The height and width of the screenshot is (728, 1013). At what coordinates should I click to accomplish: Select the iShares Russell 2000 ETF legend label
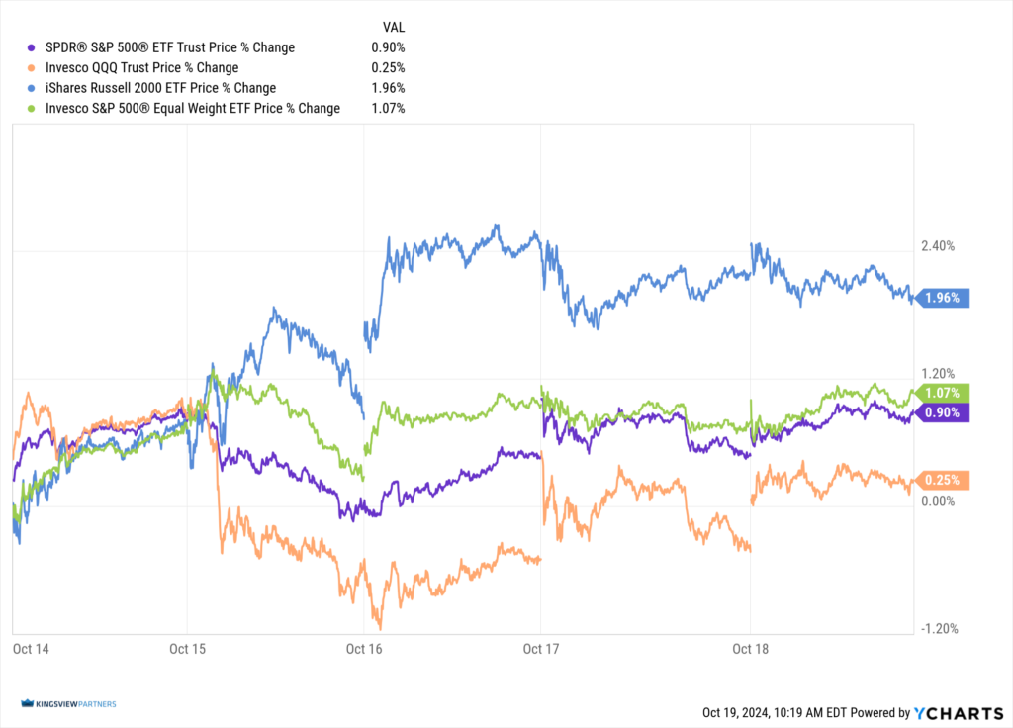161,88
